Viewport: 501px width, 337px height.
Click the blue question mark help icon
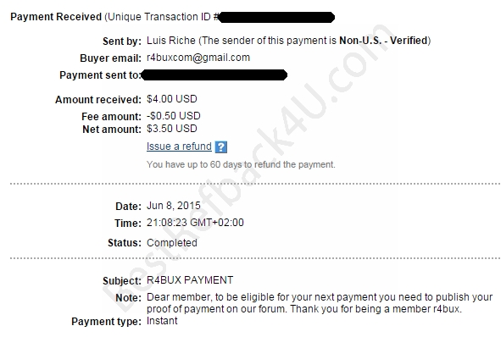pyautogui.click(x=221, y=147)
